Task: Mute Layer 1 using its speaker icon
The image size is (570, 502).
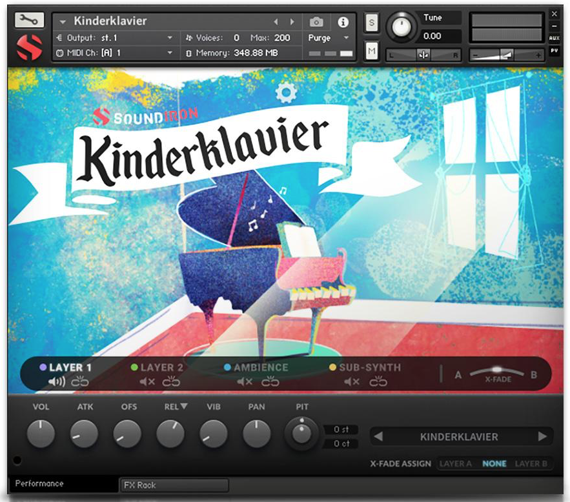Action: 57,382
